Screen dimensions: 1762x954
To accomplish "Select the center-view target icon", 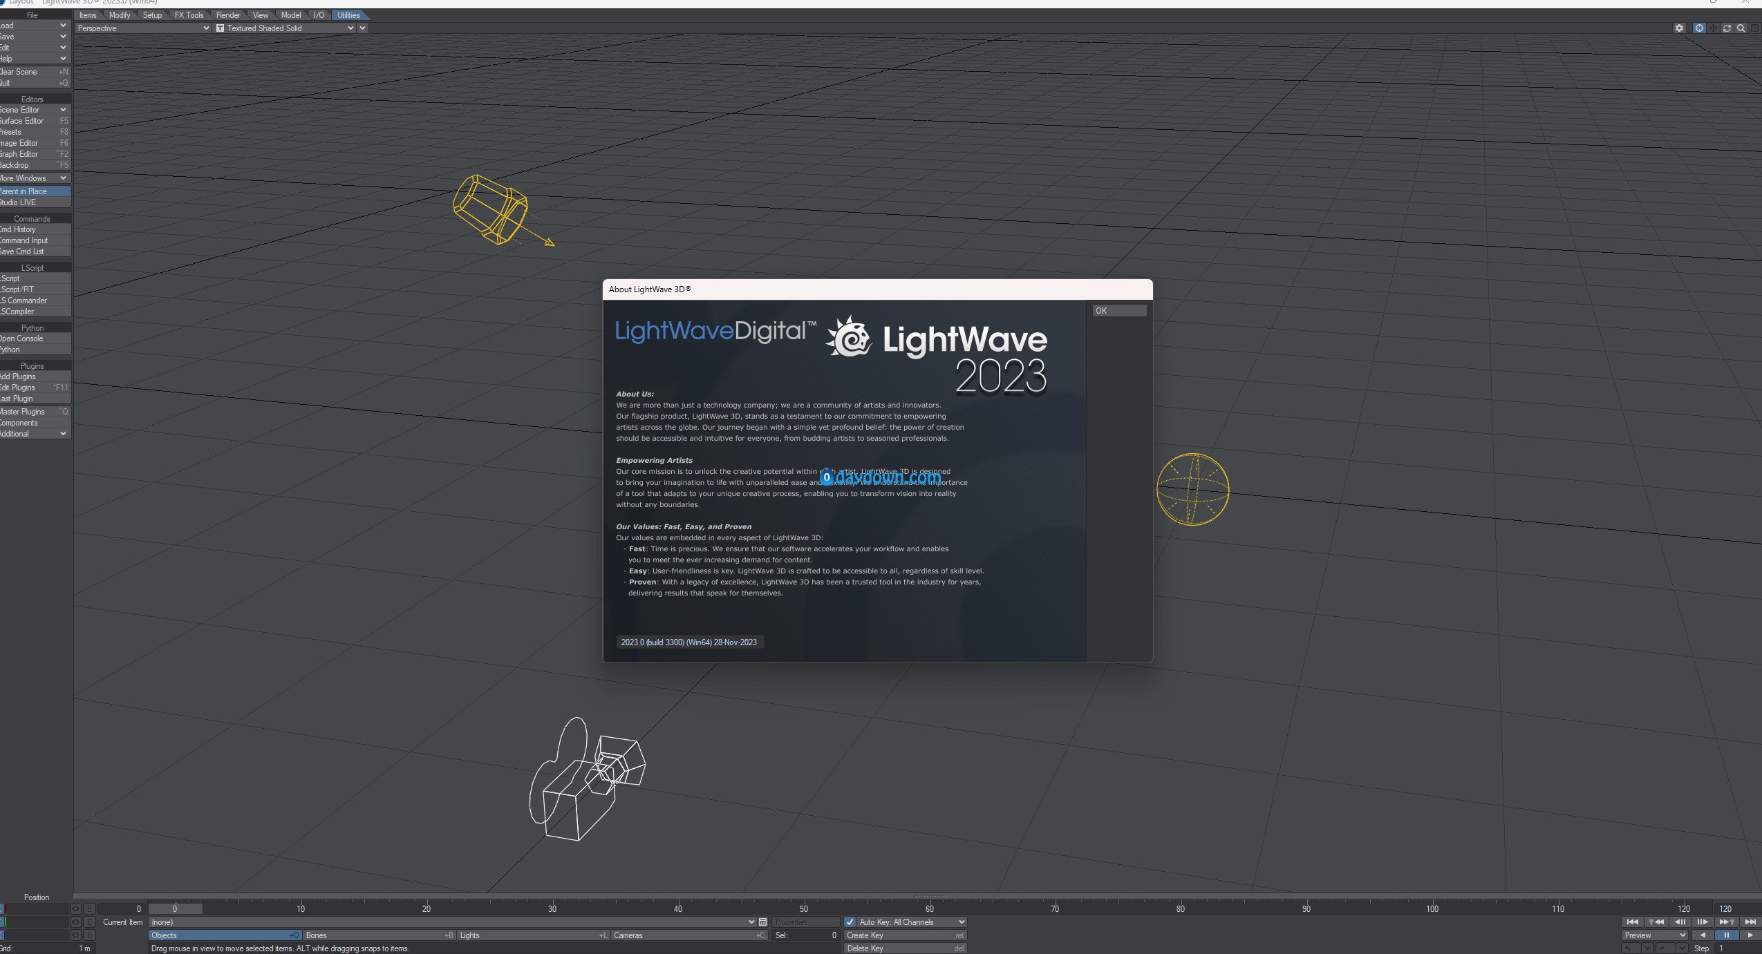I will point(1699,28).
